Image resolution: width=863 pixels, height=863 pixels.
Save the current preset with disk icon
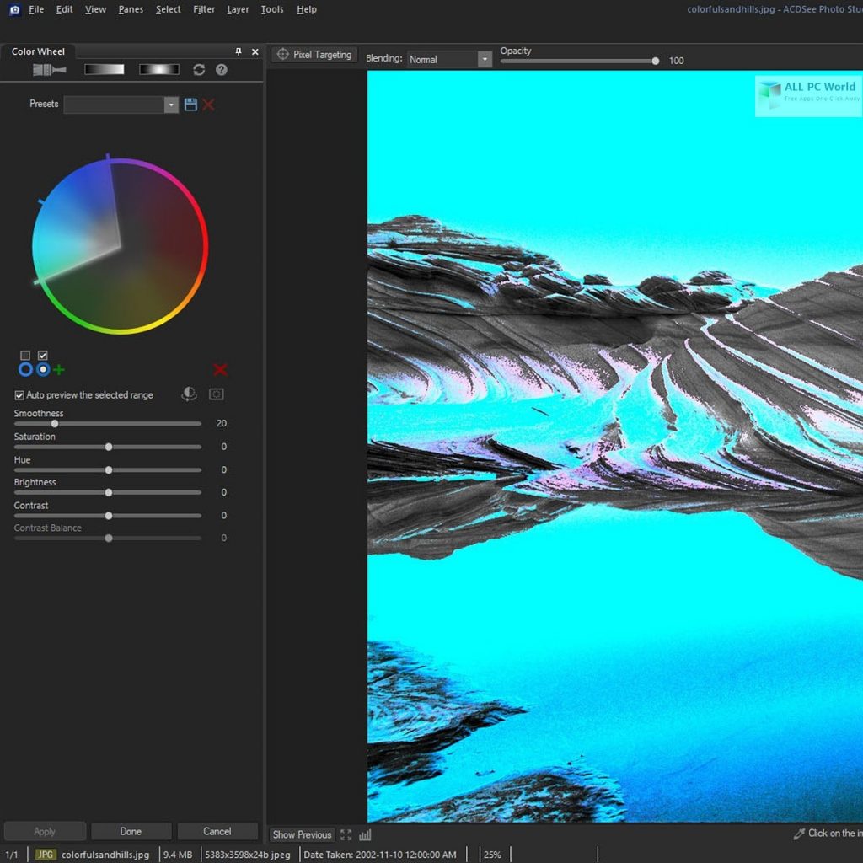[x=190, y=103]
